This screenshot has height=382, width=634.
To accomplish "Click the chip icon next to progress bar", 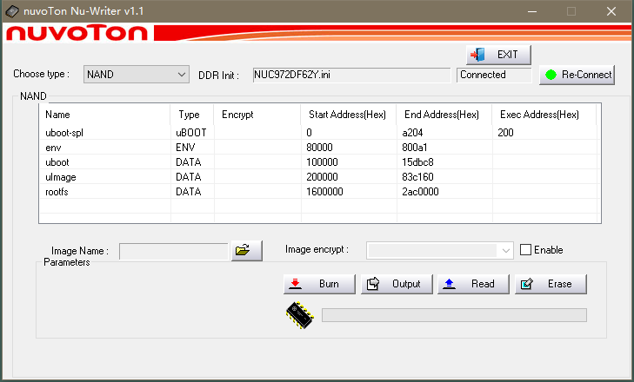I will pos(300,315).
